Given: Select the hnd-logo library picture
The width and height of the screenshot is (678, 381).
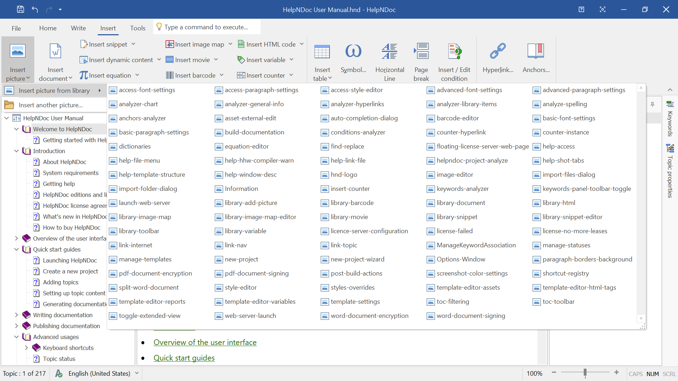Looking at the screenshot, I should tap(344, 175).
